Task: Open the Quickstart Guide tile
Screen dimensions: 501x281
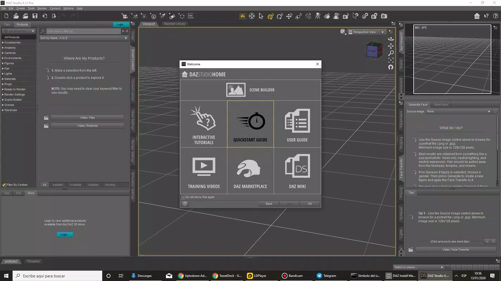Action: coord(251,124)
